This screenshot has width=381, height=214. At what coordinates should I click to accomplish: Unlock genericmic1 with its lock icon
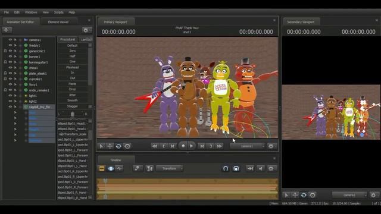tap(5, 51)
